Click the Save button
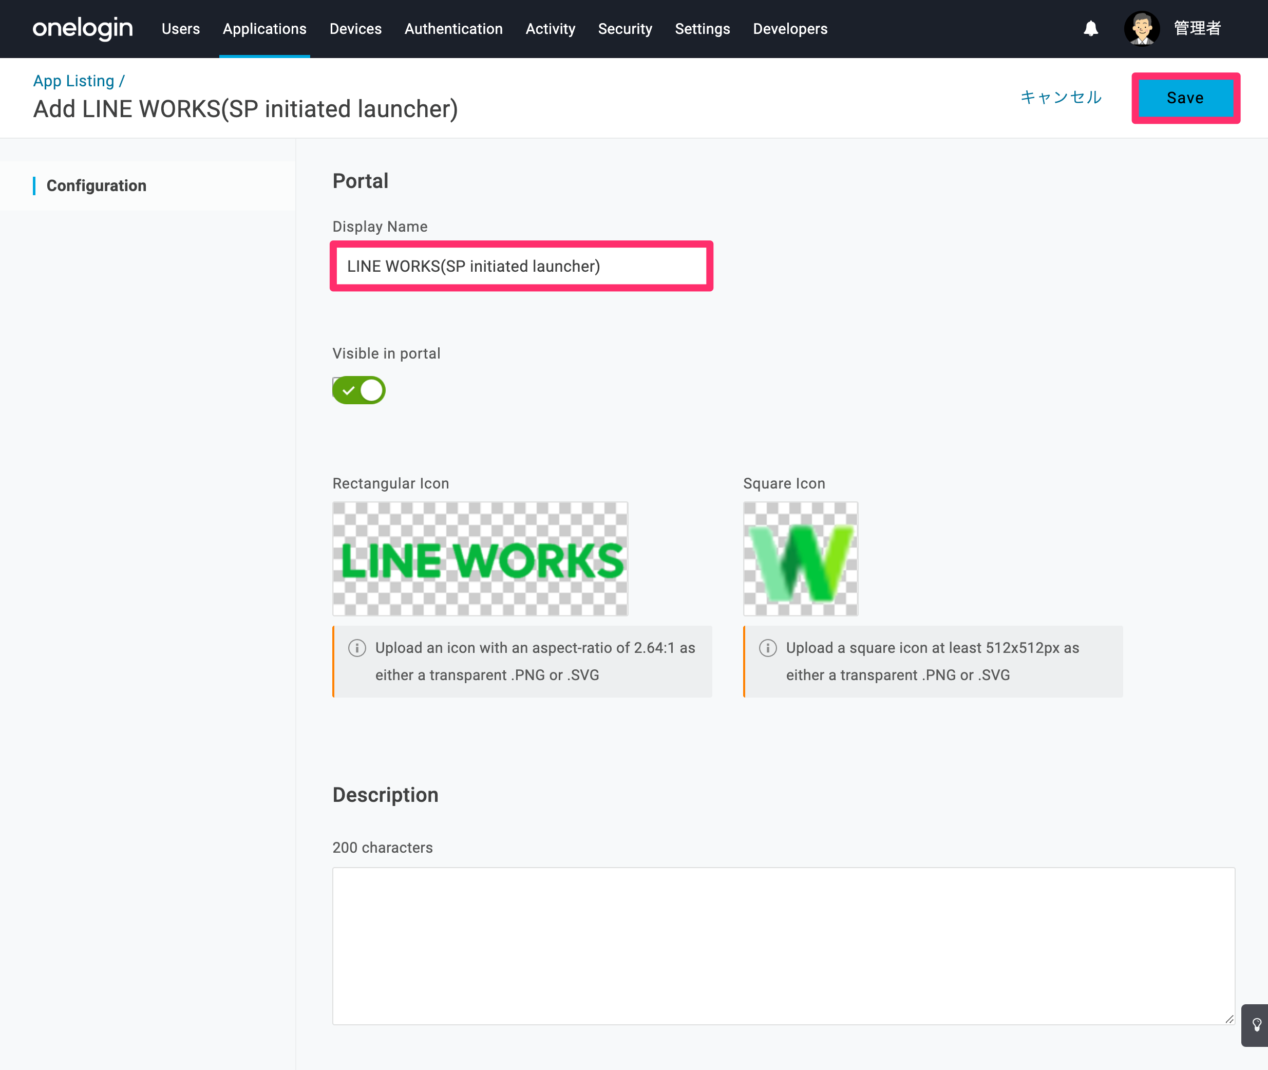The width and height of the screenshot is (1268, 1070). point(1185,98)
